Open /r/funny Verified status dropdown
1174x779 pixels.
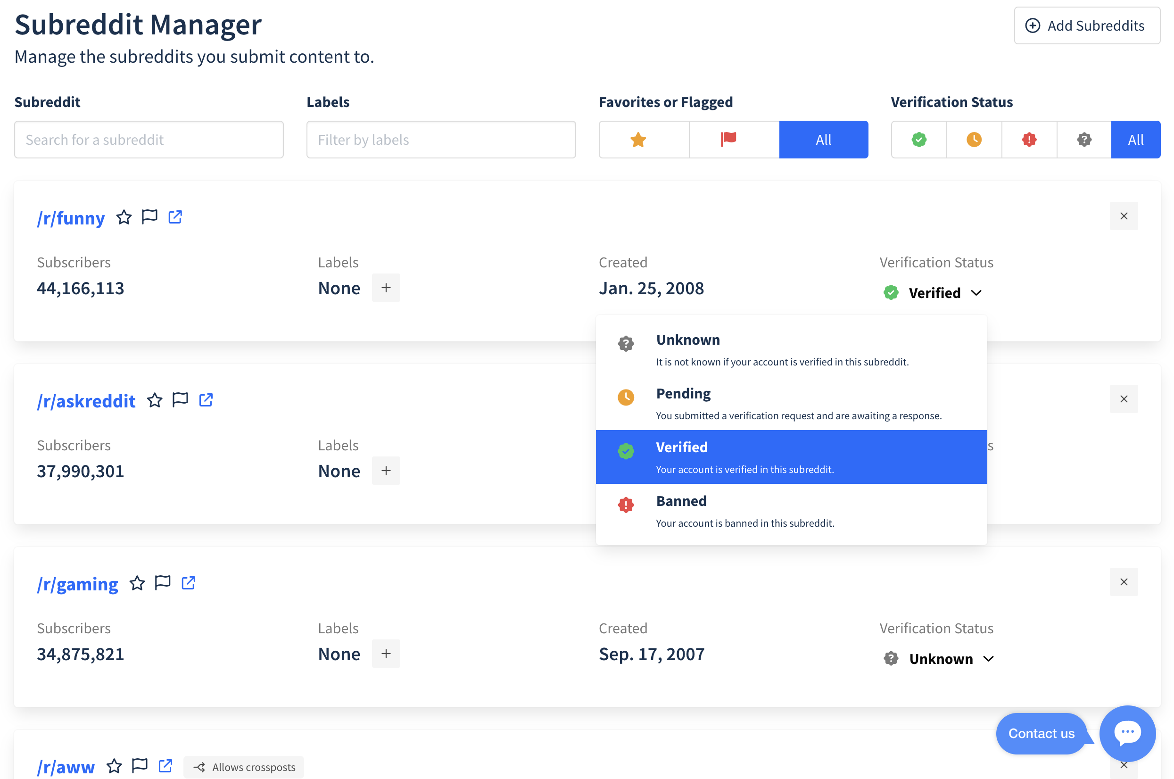pyautogui.click(x=933, y=293)
